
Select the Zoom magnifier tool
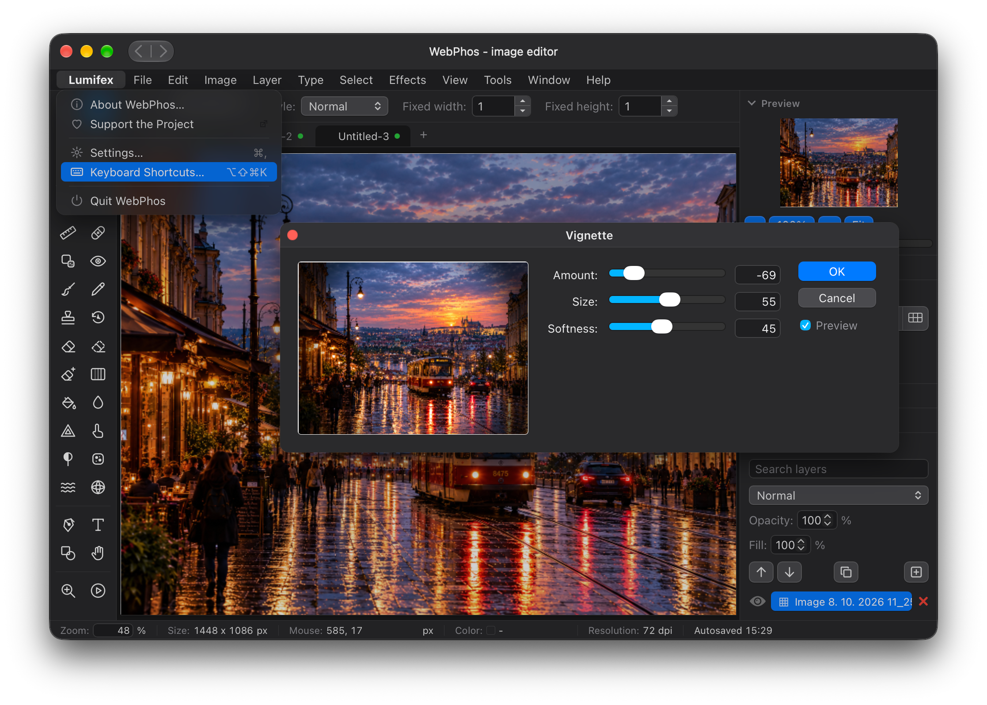[68, 591]
